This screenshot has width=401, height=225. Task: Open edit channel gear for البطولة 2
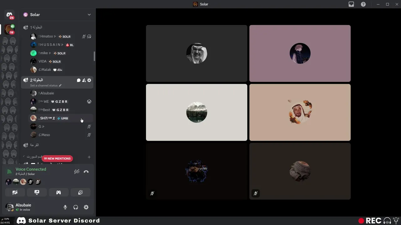(89, 80)
